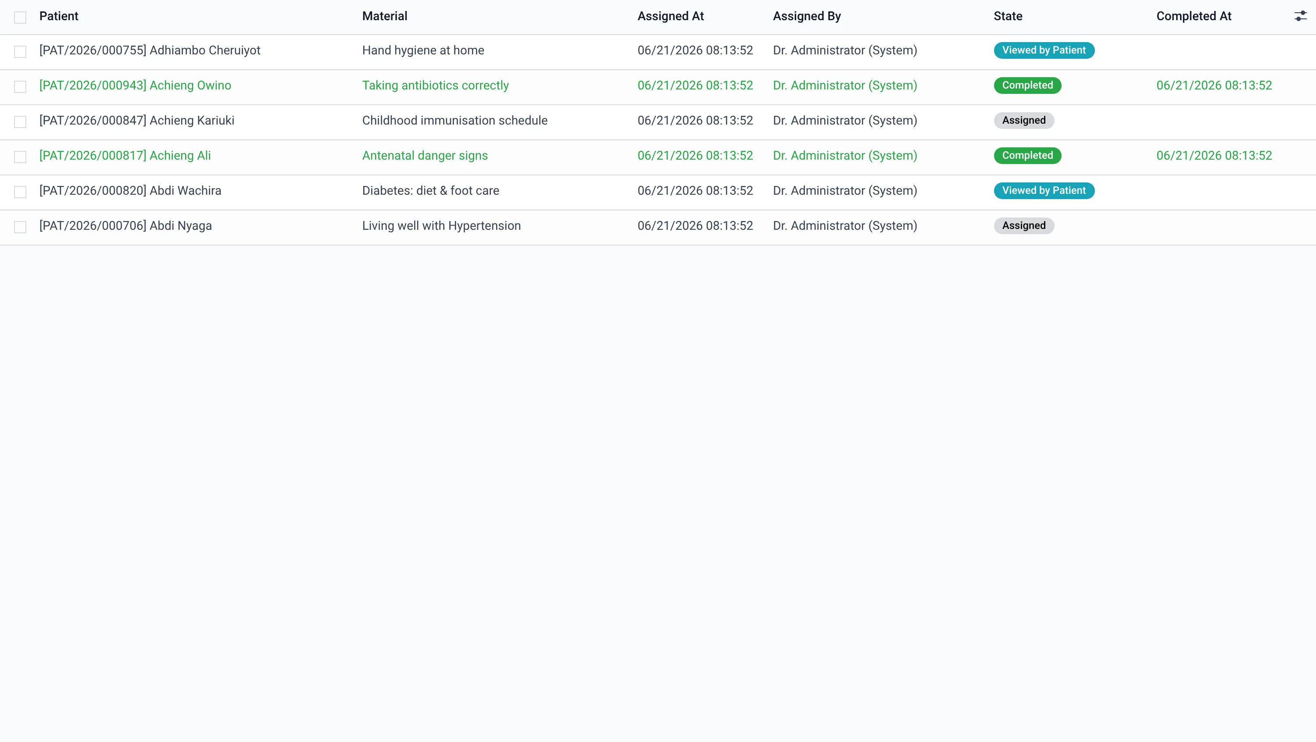Sort by the Patient column header
1316x742 pixels.
coord(59,16)
